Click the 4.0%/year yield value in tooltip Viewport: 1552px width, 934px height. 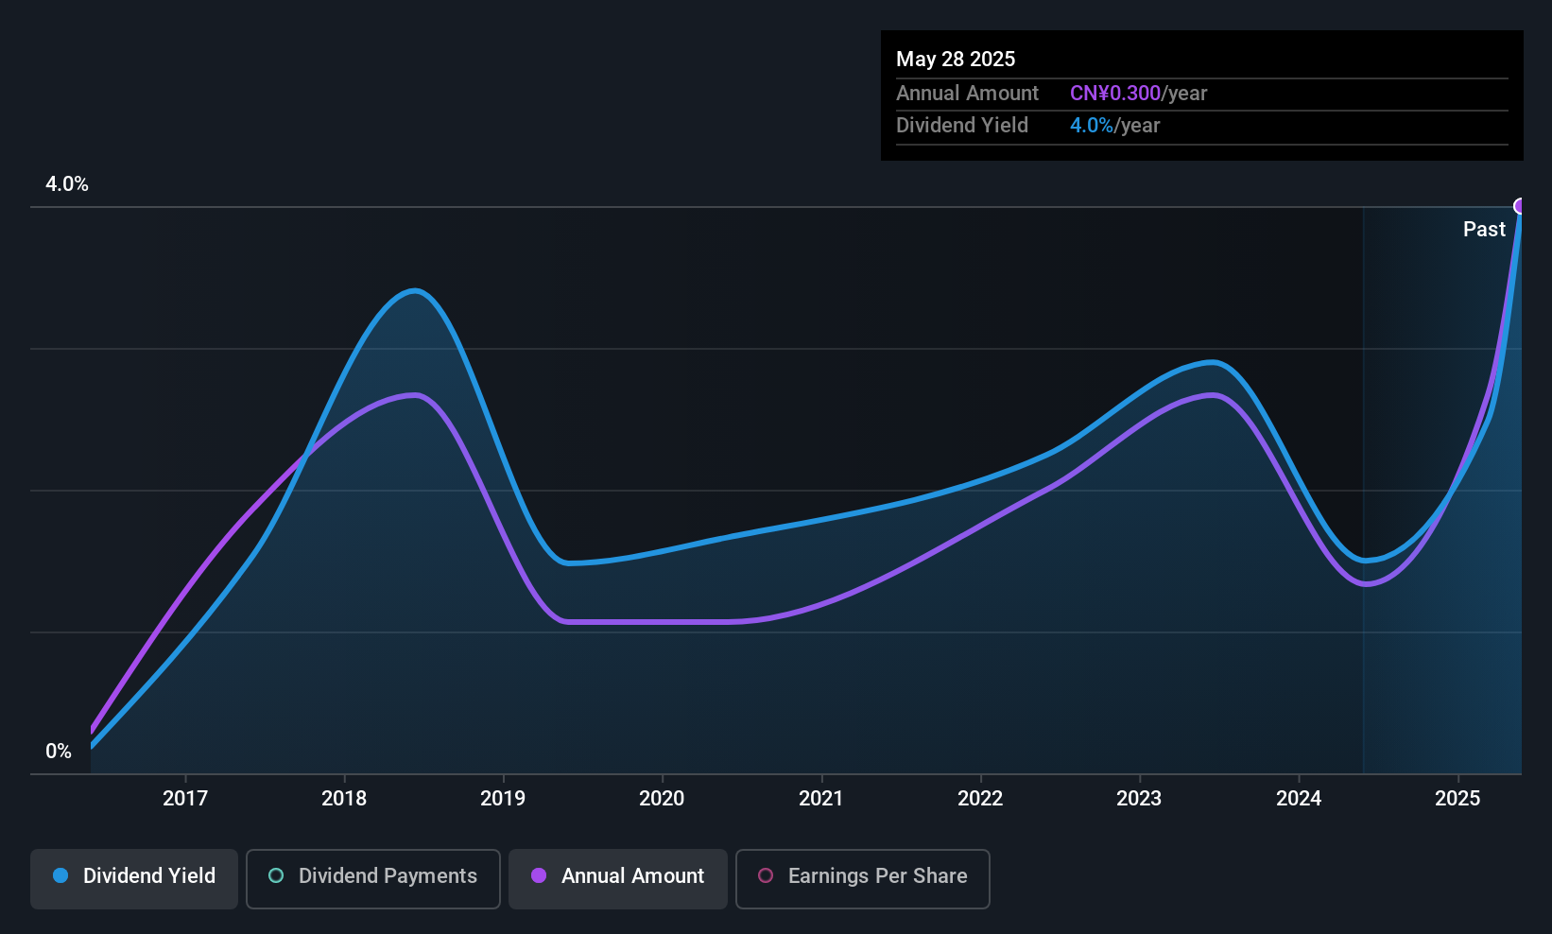pyautogui.click(x=1115, y=126)
